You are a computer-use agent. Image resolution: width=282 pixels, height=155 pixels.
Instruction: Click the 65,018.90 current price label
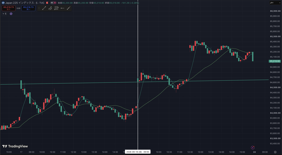tap(275, 61)
